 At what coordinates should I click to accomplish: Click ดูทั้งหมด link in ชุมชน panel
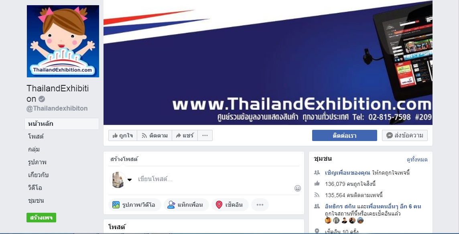tap(417, 160)
